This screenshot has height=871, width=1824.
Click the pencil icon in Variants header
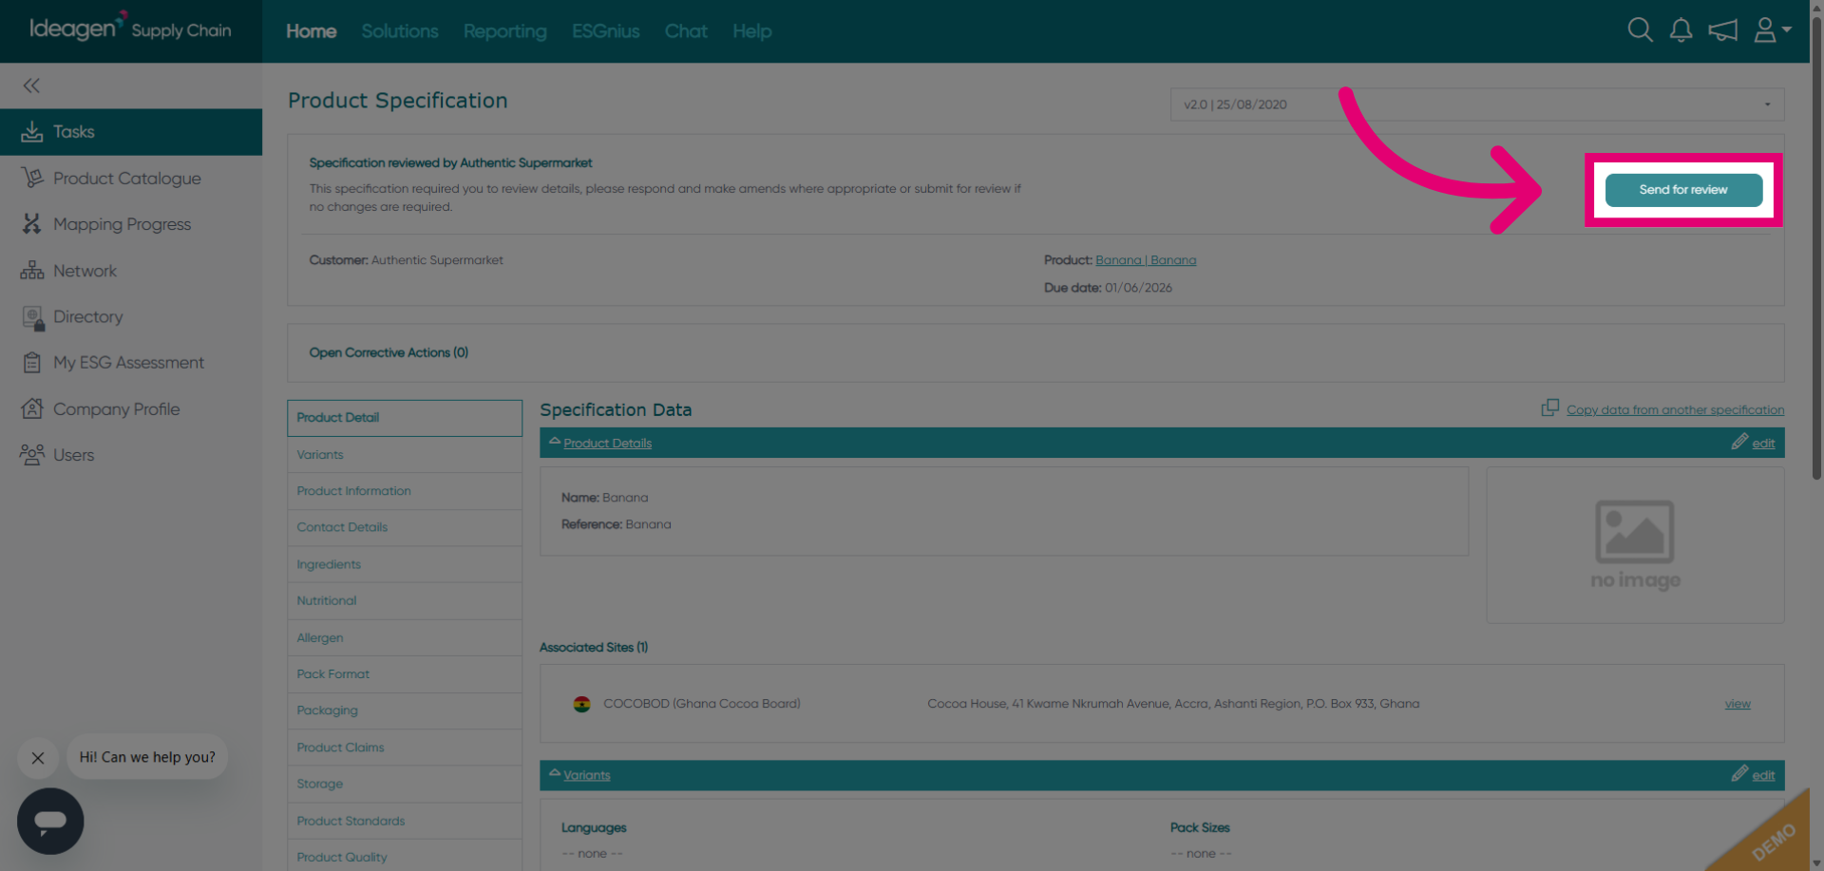1738,774
